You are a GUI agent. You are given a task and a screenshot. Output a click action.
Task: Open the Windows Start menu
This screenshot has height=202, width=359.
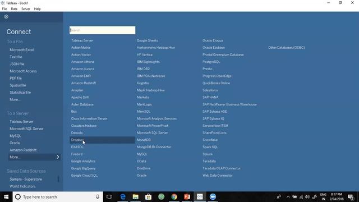(x=6, y=197)
